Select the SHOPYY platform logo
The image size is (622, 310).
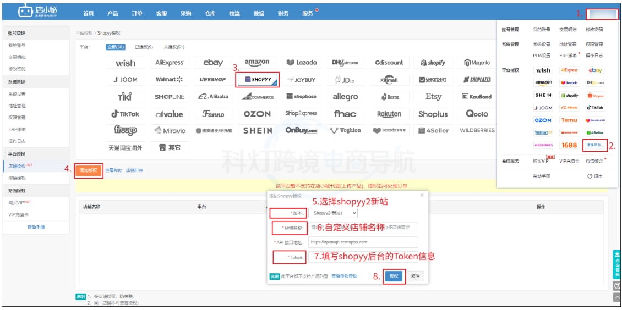[258, 80]
